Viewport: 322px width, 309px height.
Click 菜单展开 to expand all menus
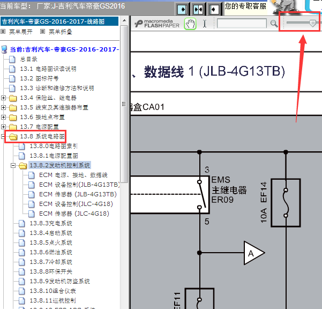pyautogui.click(x=21, y=32)
